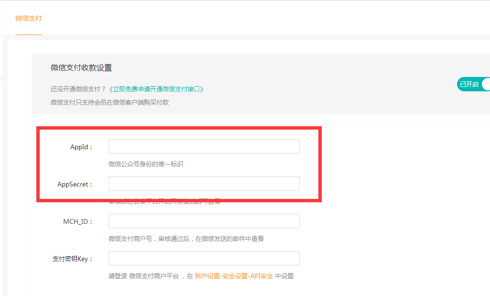Select the MCH_ID input field

point(204,221)
